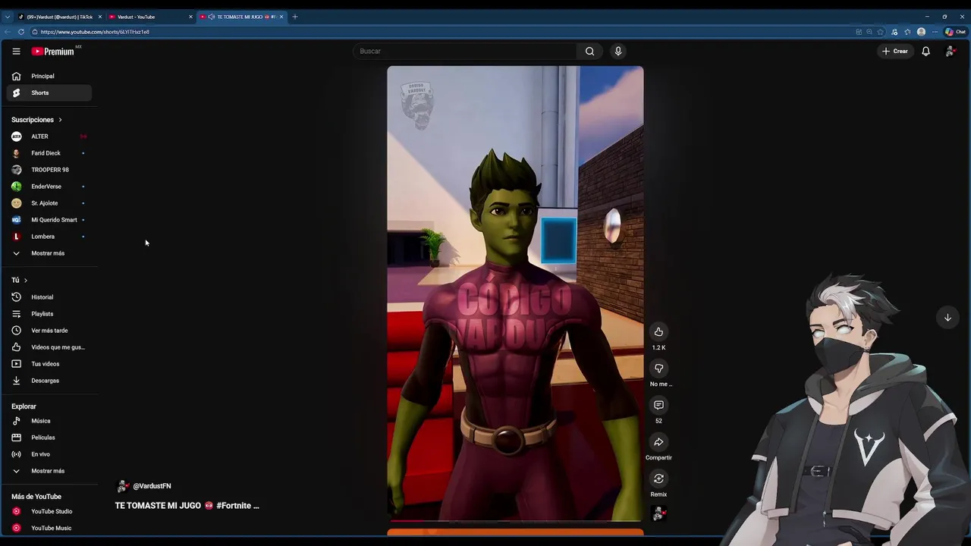Open the short's sound avatar icon

658,513
